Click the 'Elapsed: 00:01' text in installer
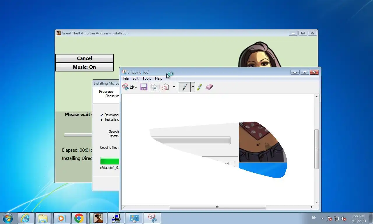Image resolution: width=373 pixels, height=224 pixels. tap(77, 150)
